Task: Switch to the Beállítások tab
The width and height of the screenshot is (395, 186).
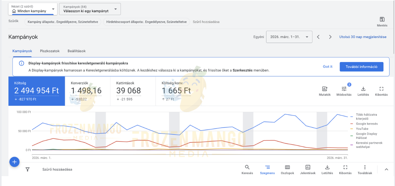Action: 76,51
